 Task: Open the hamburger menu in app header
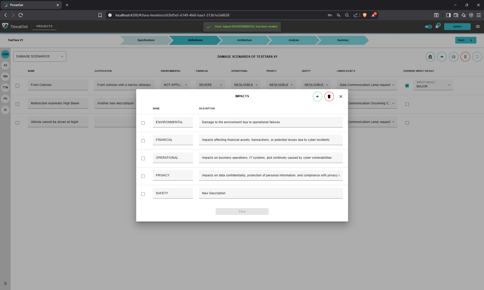(x=478, y=26)
